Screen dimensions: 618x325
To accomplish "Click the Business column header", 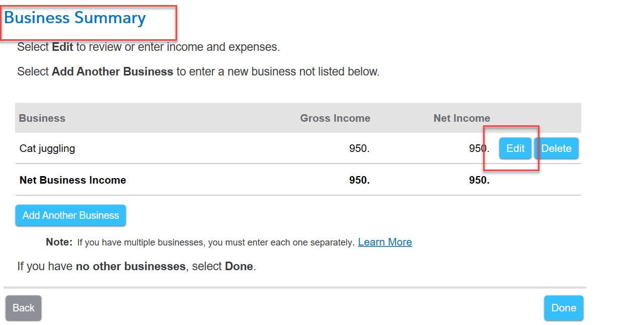I will 42,118.
